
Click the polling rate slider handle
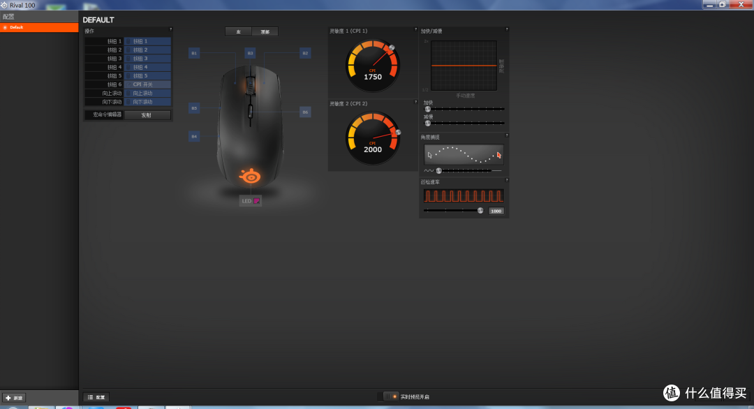pos(480,211)
